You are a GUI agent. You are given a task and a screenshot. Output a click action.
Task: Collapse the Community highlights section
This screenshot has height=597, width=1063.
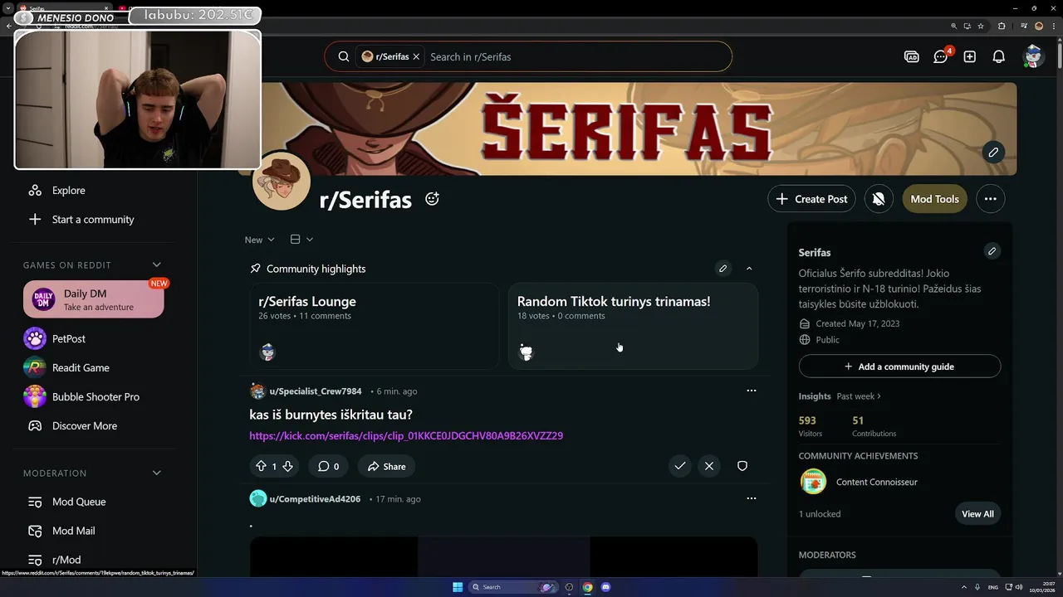point(749,269)
